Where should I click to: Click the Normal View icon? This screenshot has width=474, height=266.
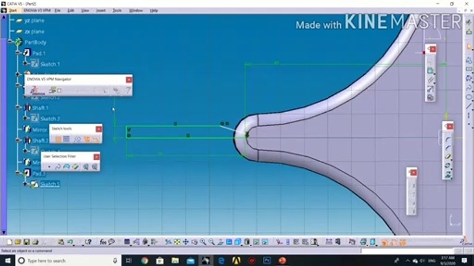click(x=220, y=242)
